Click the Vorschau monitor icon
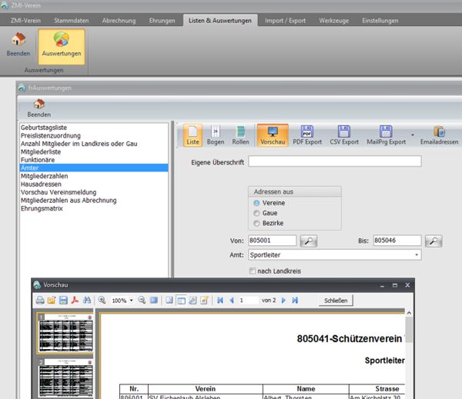The width and height of the screenshot is (462, 399). coord(273,135)
